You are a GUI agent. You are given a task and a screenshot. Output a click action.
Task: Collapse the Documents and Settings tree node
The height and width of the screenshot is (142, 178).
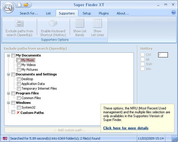(8, 74)
